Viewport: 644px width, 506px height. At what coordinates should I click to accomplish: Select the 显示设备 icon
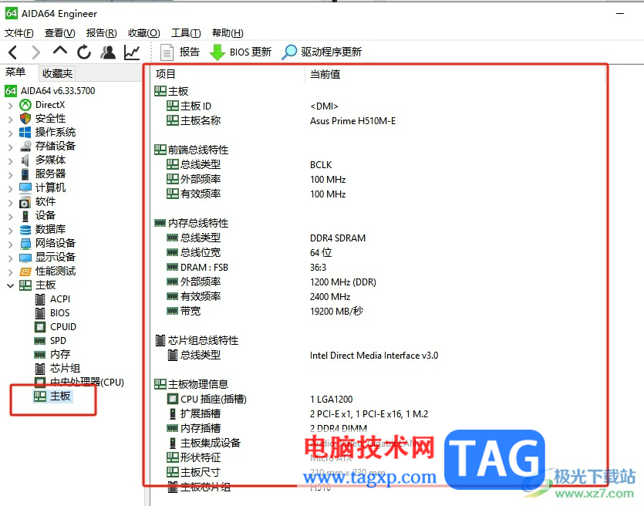pyautogui.click(x=25, y=258)
